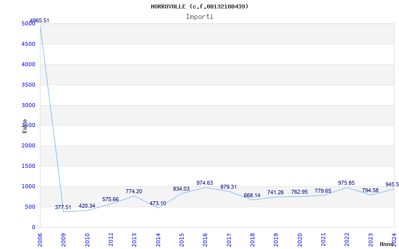Click the 2010 year tick label
The height and width of the screenshot is (249, 399).
(x=87, y=240)
